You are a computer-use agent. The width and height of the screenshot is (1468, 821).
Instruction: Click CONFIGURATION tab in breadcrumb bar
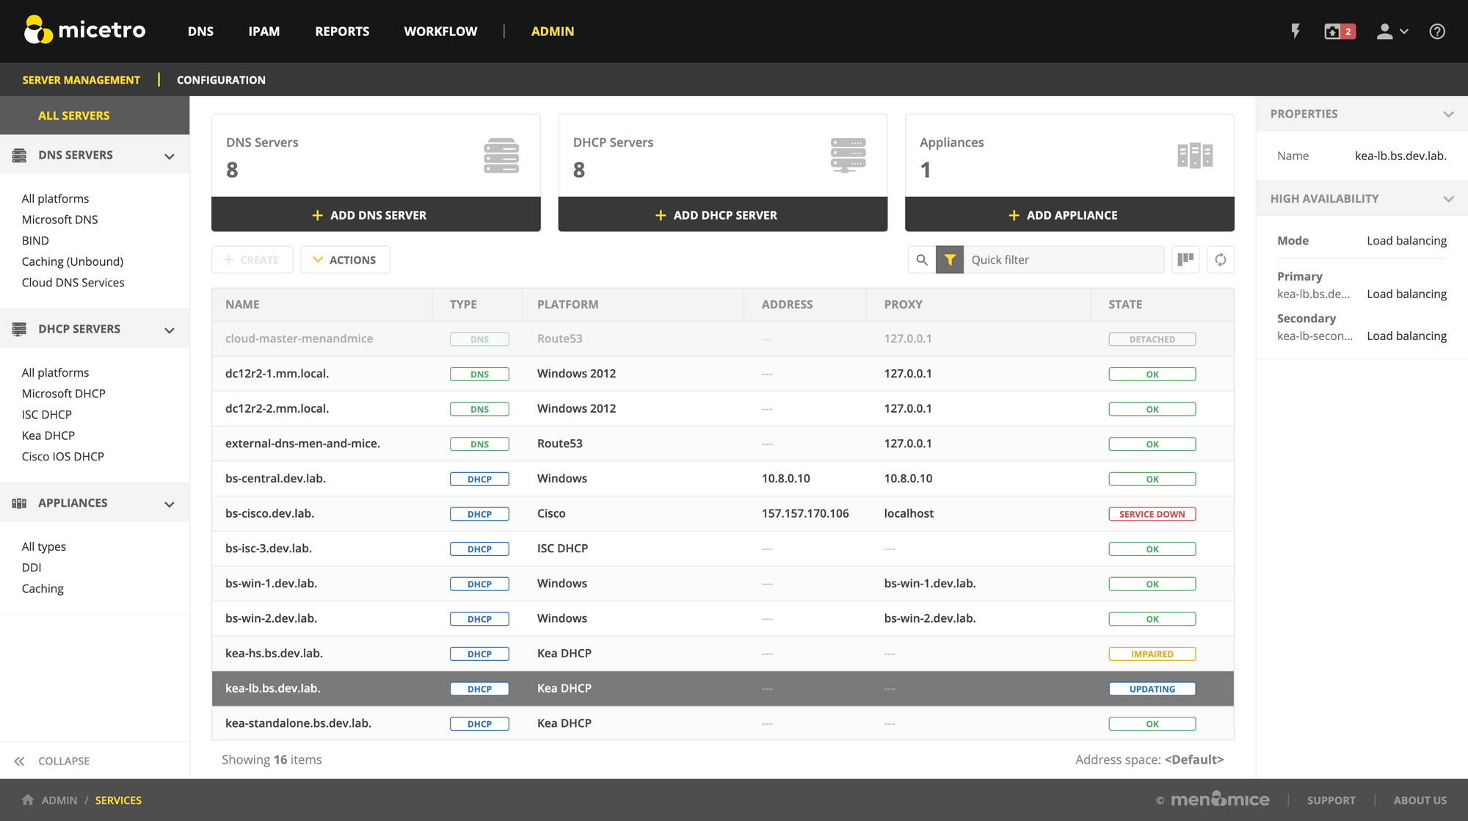coord(221,80)
